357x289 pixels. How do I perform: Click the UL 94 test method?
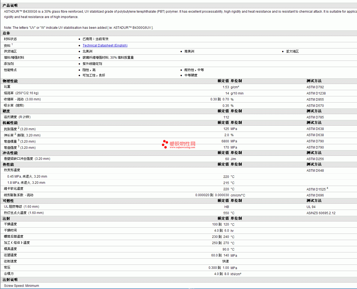click(x=311, y=207)
